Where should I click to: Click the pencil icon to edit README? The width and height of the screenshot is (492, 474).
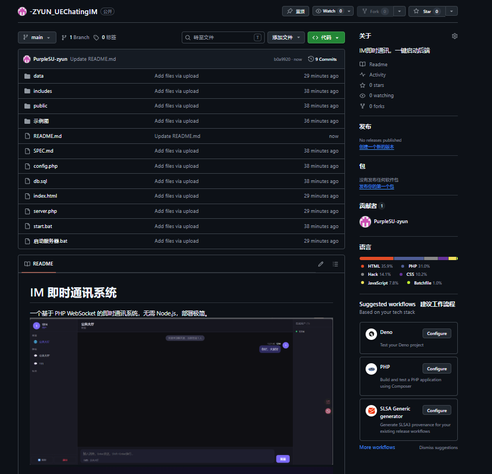click(321, 264)
